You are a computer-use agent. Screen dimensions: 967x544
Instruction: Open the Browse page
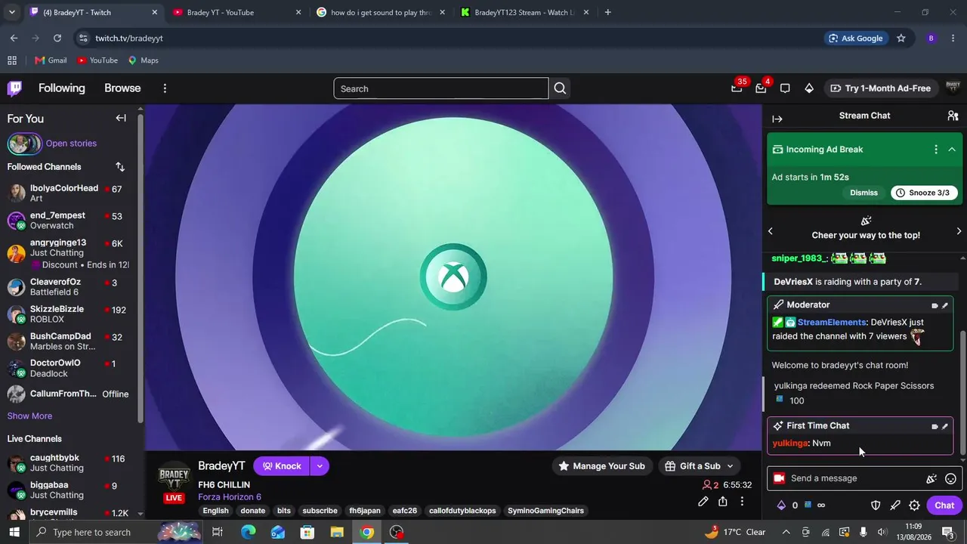[122, 88]
